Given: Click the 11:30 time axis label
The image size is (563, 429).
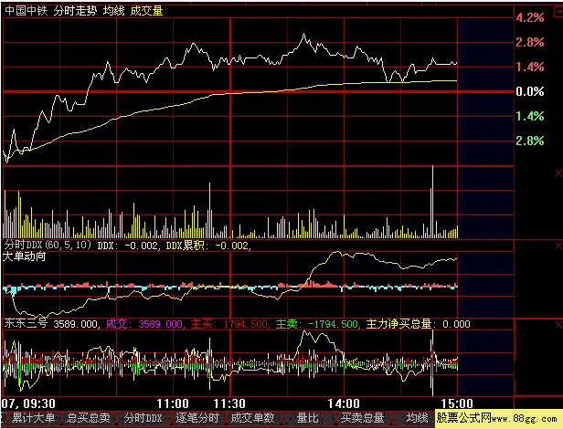Looking at the screenshot, I should pyautogui.click(x=229, y=403).
